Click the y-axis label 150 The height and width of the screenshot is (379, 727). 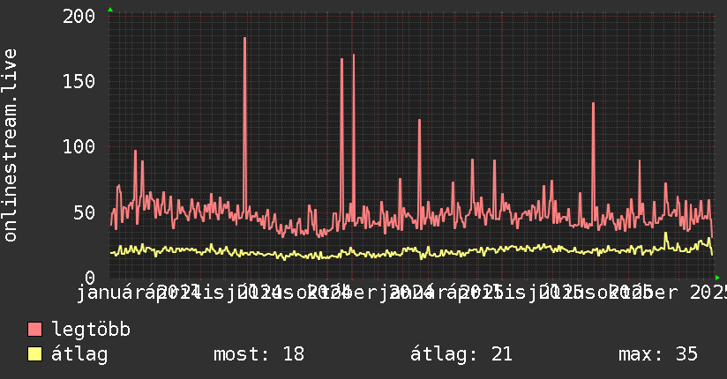(79, 82)
